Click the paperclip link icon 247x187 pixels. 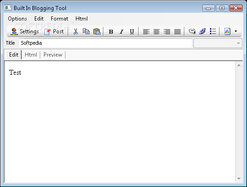(x=202, y=31)
